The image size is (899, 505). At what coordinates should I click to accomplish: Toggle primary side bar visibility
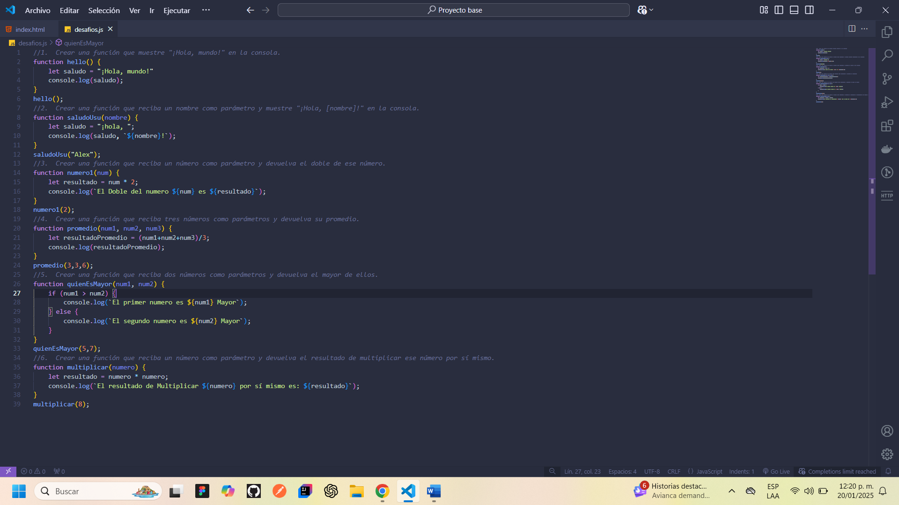(x=779, y=10)
